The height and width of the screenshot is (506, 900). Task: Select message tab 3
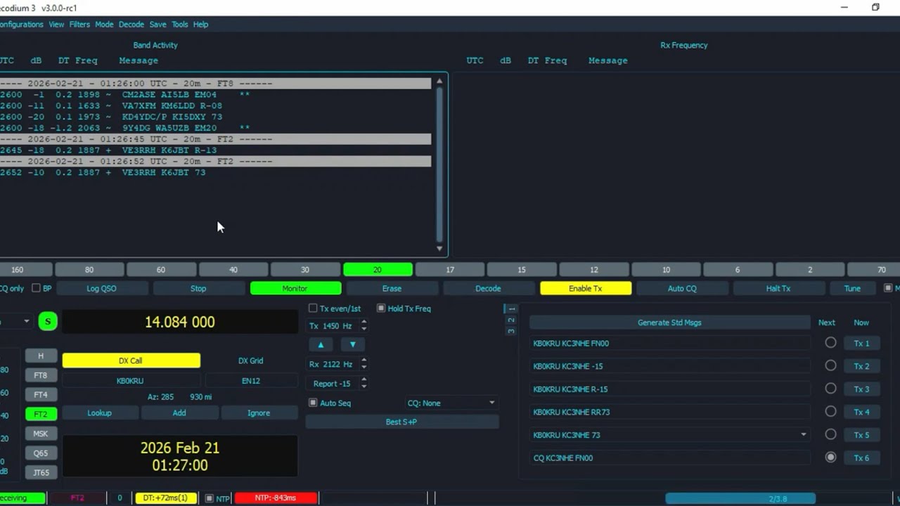coord(511,331)
